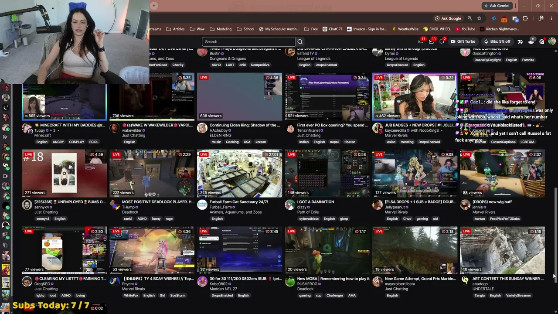Image resolution: width=558 pixels, height=314 pixels.
Task: Select the Competitive tag
Action: 260,65
